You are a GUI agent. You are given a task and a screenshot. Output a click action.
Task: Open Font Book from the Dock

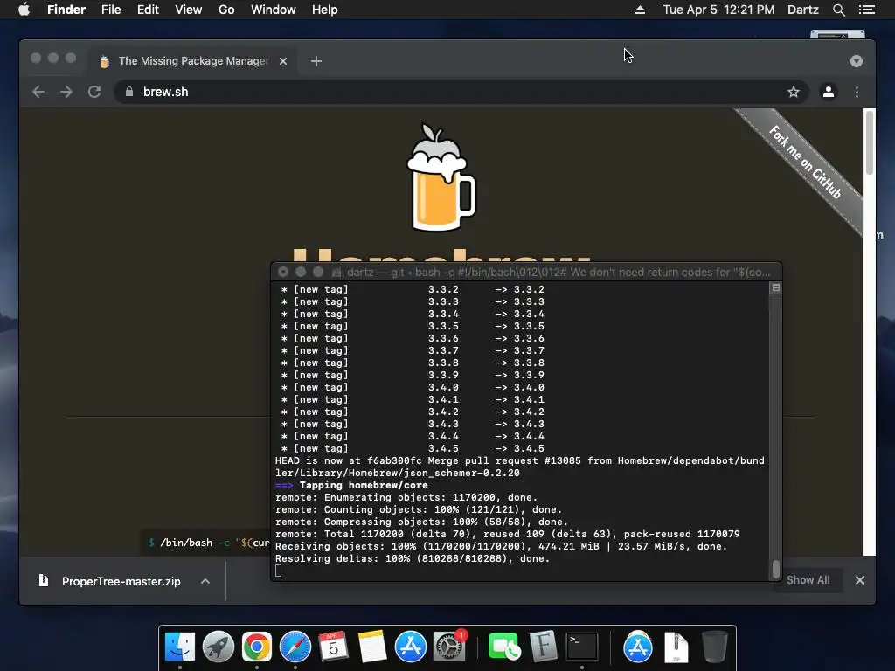(543, 647)
